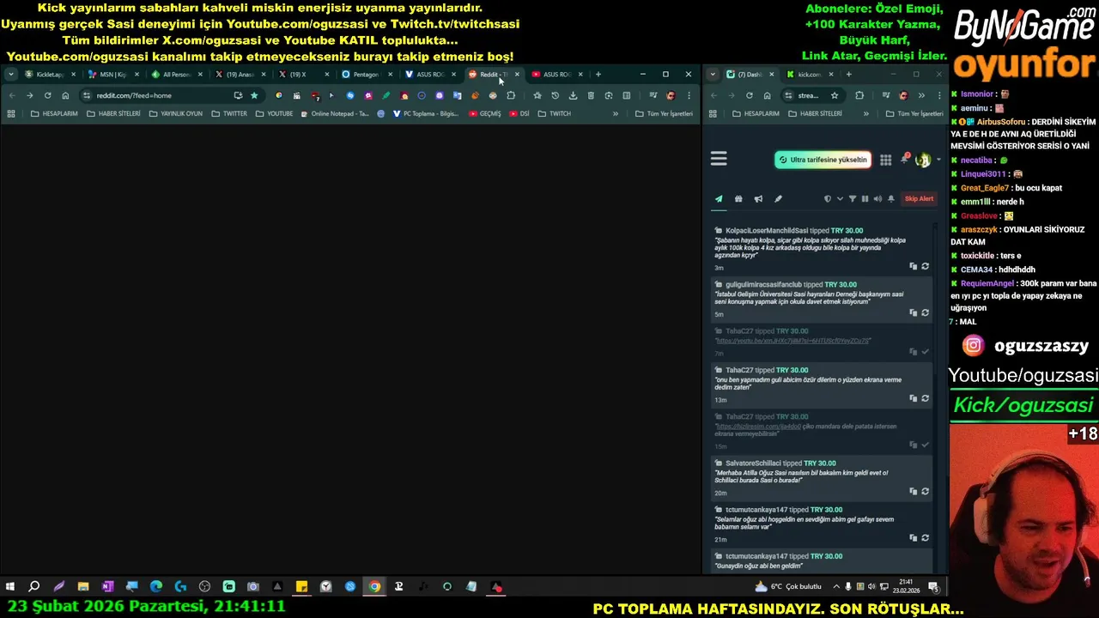Mute alert sound with speaker icon

tap(877, 199)
